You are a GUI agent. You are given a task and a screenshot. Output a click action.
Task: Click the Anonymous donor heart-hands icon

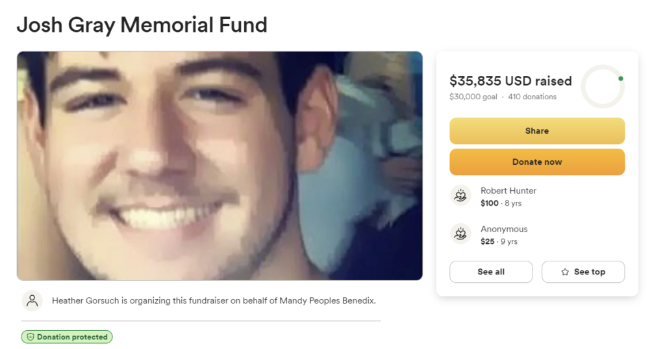(x=460, y=234)
